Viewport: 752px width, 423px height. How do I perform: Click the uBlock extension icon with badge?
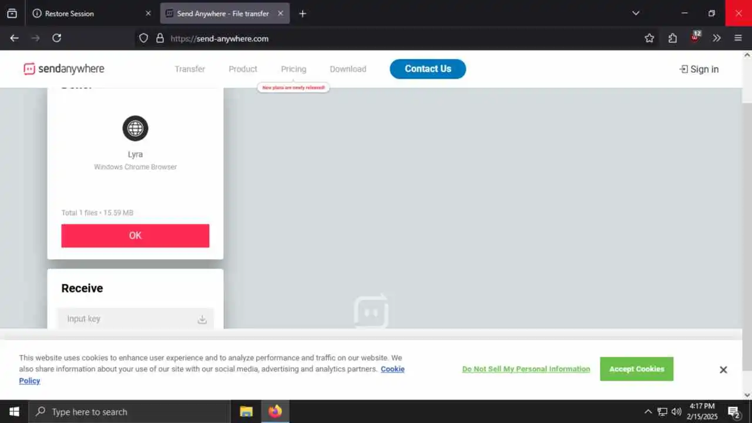tap(695, 38)
